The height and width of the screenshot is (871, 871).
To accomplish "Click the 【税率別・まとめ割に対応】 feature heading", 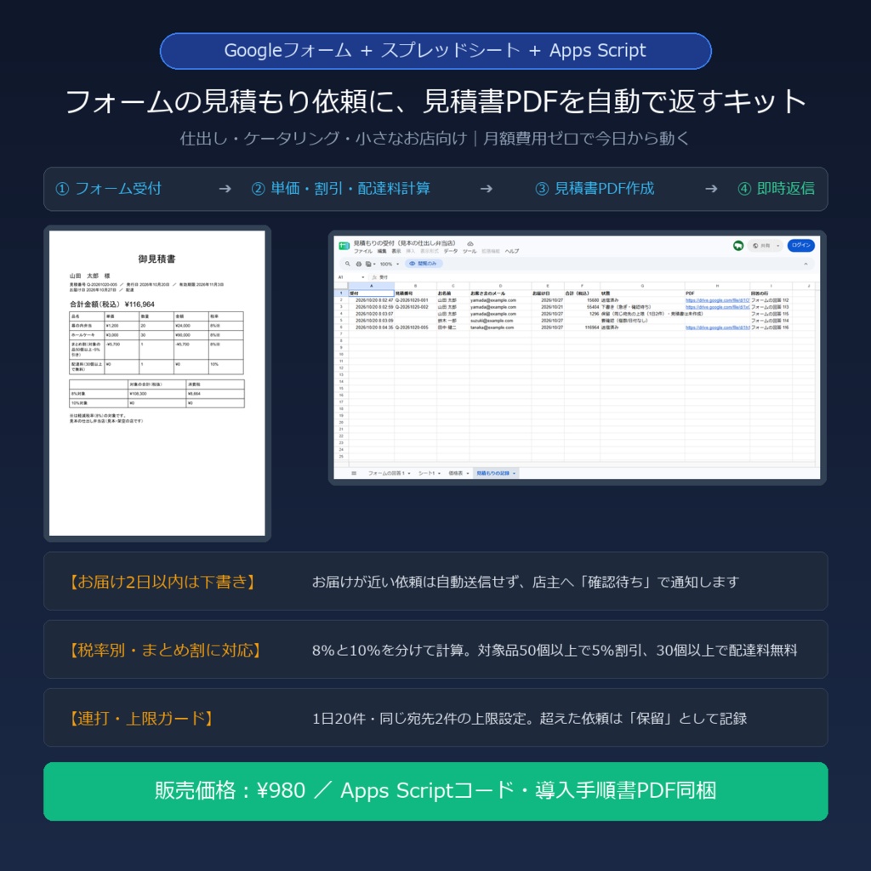I will point(164,650).
